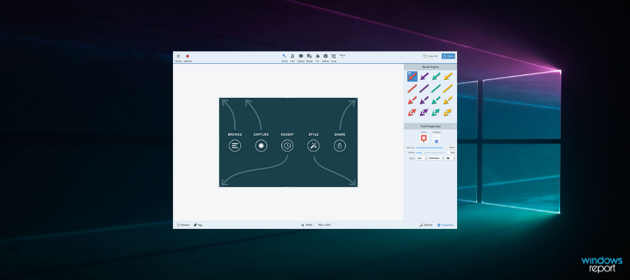Select the Crop tool
The height and width of the screenshot is (280, 630).
click(333, 58)
